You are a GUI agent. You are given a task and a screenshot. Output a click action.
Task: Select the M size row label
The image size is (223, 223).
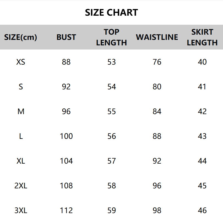[21, 112]
